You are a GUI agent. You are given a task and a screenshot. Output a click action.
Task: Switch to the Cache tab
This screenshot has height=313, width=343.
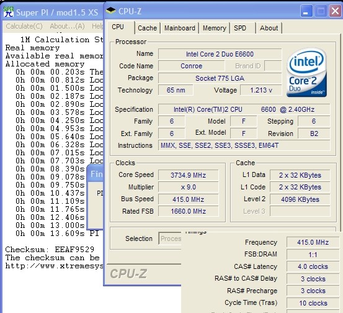point(147,28)
